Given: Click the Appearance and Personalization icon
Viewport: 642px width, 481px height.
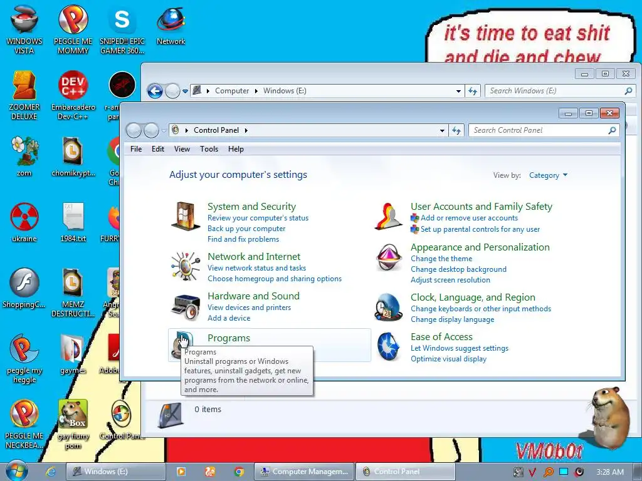Looking at the screenshot, I should coord(389,257).
